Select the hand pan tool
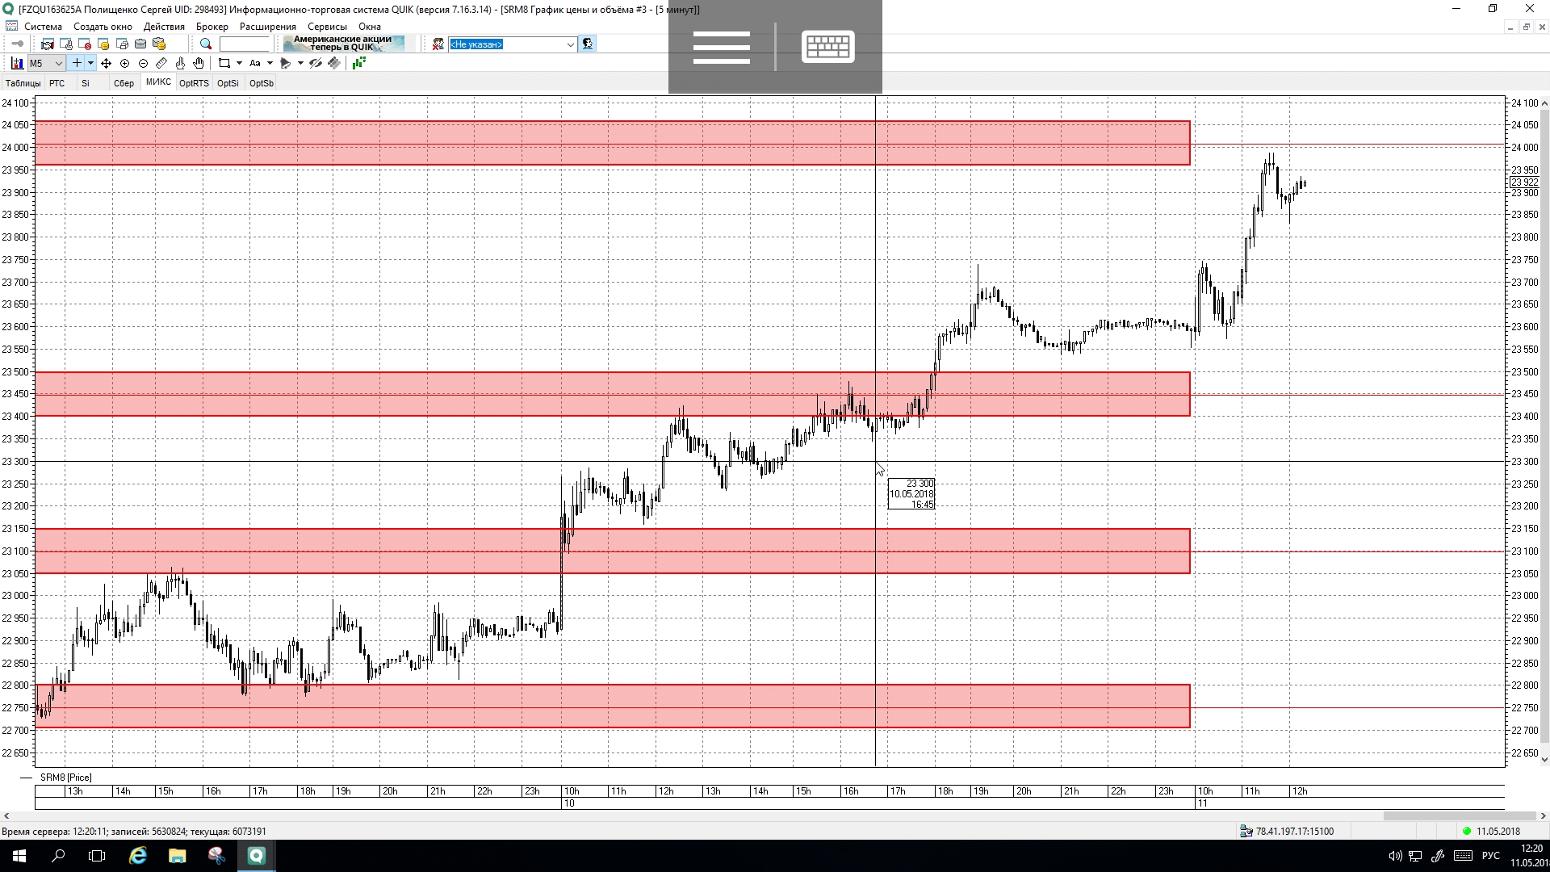The height and width of the screenshot is (872, 1550). [199, 63]
